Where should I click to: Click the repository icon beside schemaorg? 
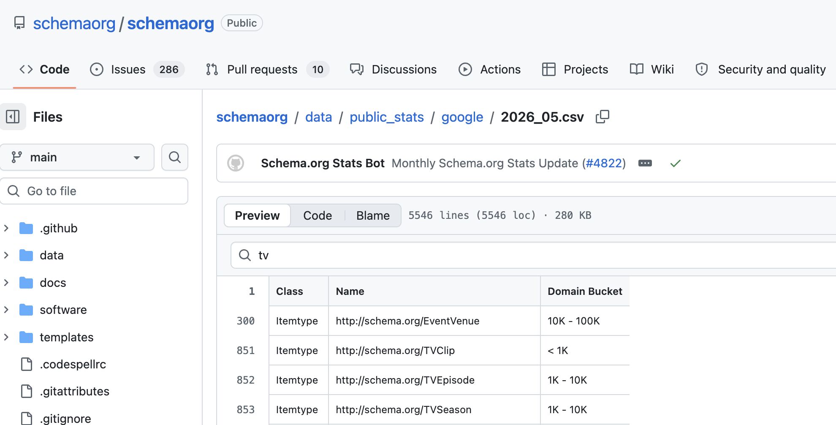pyautogui.click(x=19, y=23)
